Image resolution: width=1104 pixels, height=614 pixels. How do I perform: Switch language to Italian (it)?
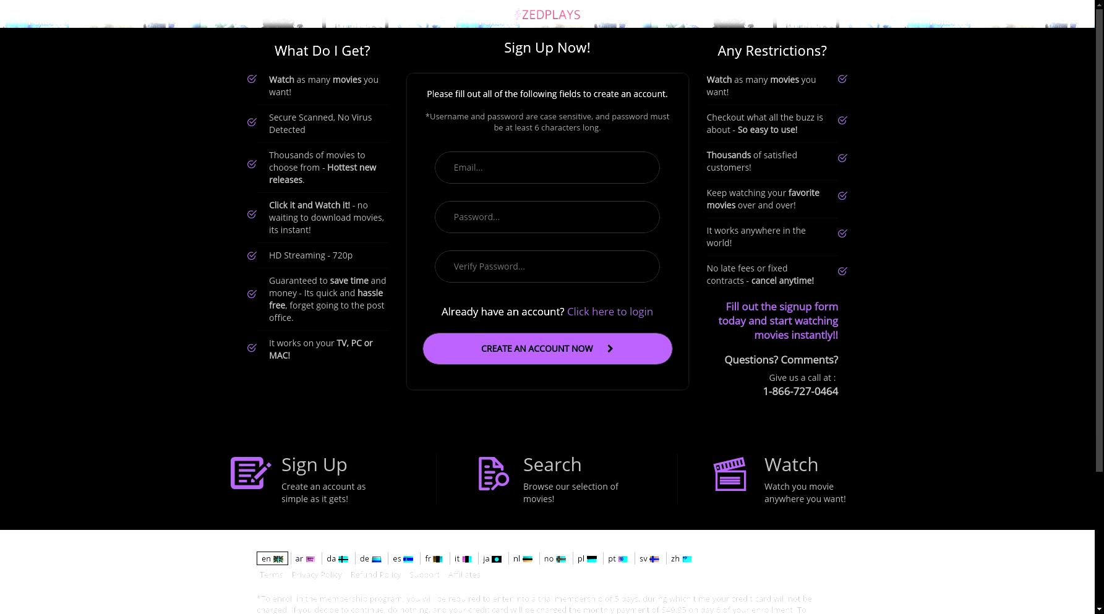click(x=463, y=559)
